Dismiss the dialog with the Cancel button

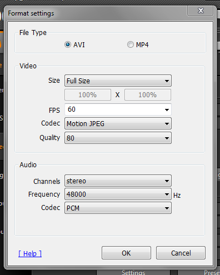click(x=181, y=253)
